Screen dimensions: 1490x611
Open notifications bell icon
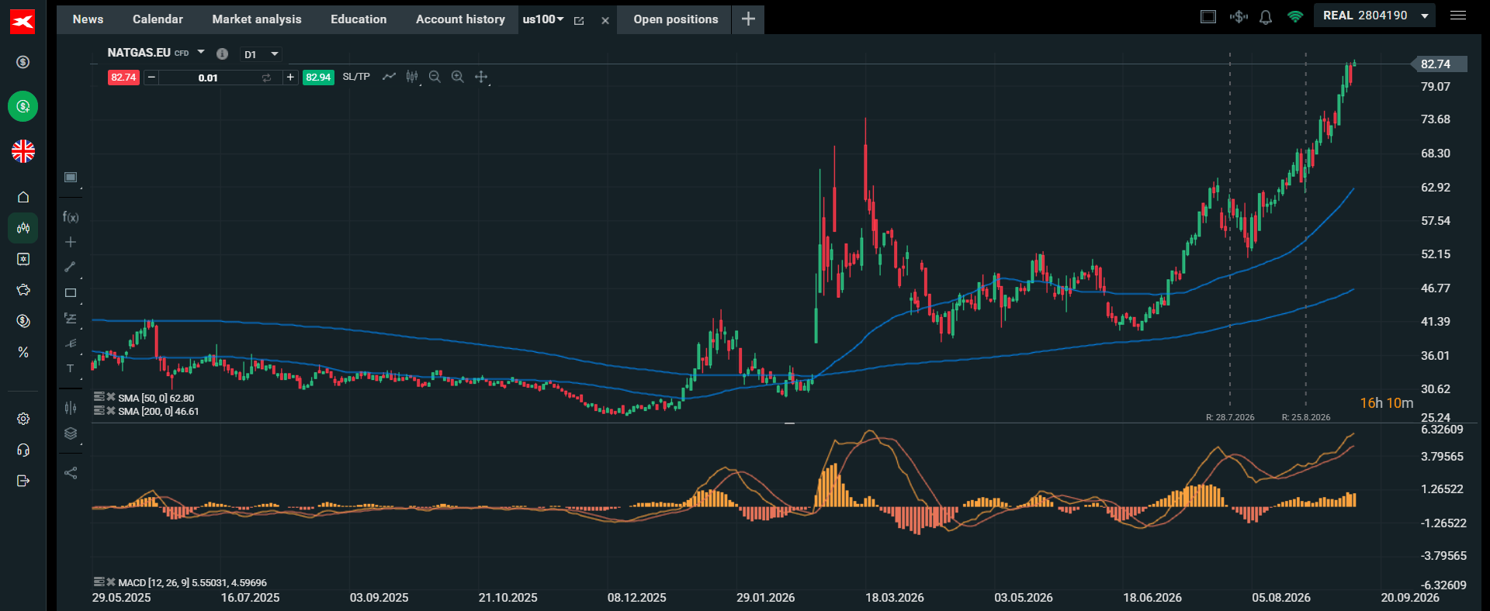tap(1266, 16)
